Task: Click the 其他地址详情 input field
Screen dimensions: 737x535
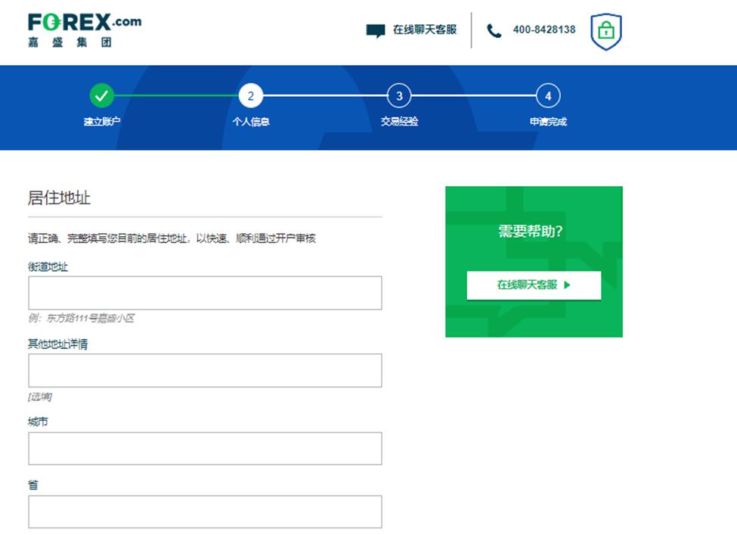Action: [x=203, y=370]
